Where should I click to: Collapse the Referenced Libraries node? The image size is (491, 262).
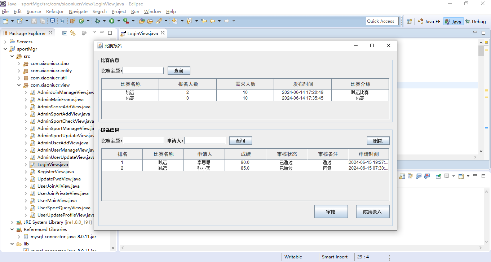[x=12, y=230]
